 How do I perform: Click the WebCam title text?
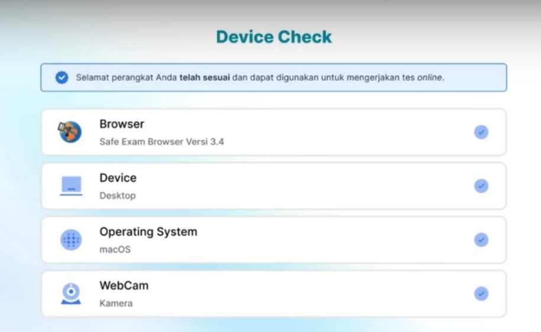click(x=124, y=285)
